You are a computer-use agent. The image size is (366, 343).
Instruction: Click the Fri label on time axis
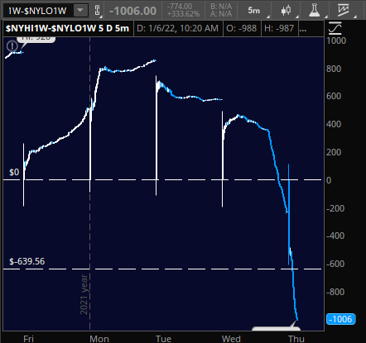pyautogui.click(x=28, y=339)
